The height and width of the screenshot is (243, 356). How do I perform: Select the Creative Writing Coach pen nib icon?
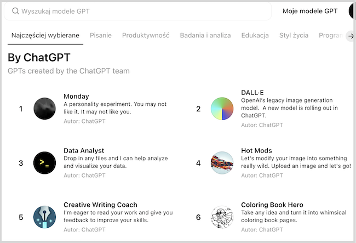pyautogui.click(x=44, y=217)
